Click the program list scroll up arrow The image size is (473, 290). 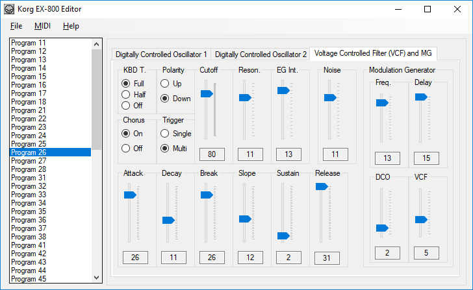pos(97,44)
